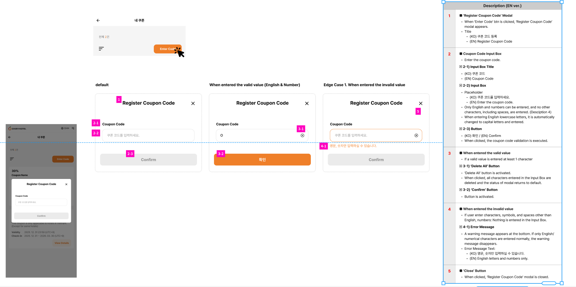Click the clear icon in the orange-bordered input

(416, 135)
